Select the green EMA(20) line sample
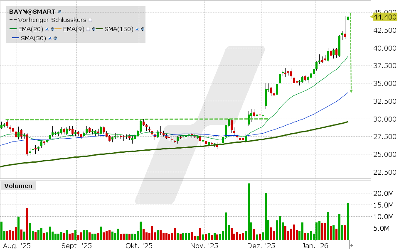 (x=13, y=29)
